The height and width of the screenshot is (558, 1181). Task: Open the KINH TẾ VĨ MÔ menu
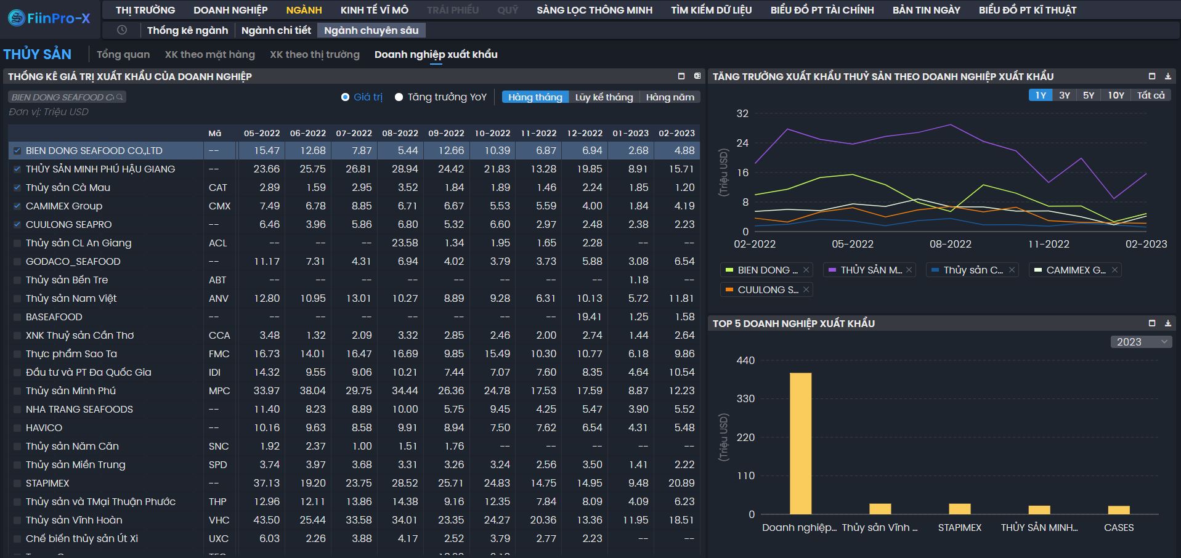374,10
